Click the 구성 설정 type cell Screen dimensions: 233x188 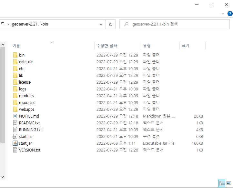click(151, 137)
